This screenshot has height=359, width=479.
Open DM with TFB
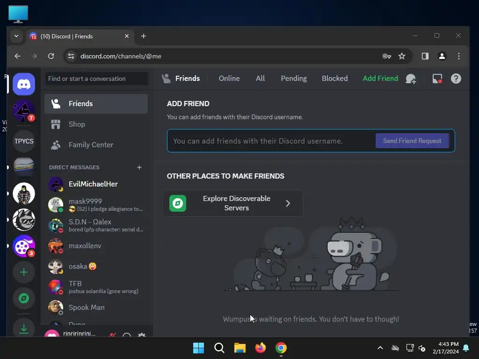click(96, 287)
